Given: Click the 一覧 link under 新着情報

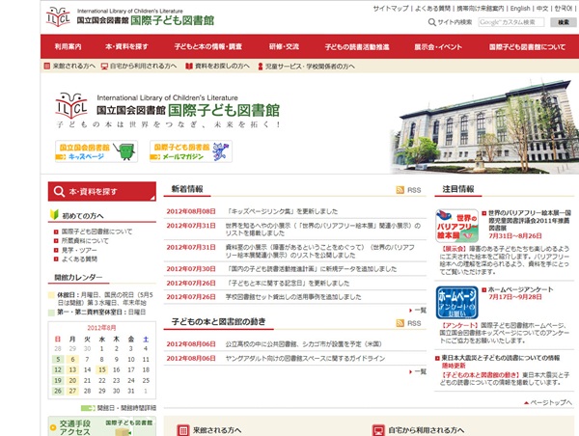Looking at the screenshot, I should pyautogui.click(x=420, y=310).
